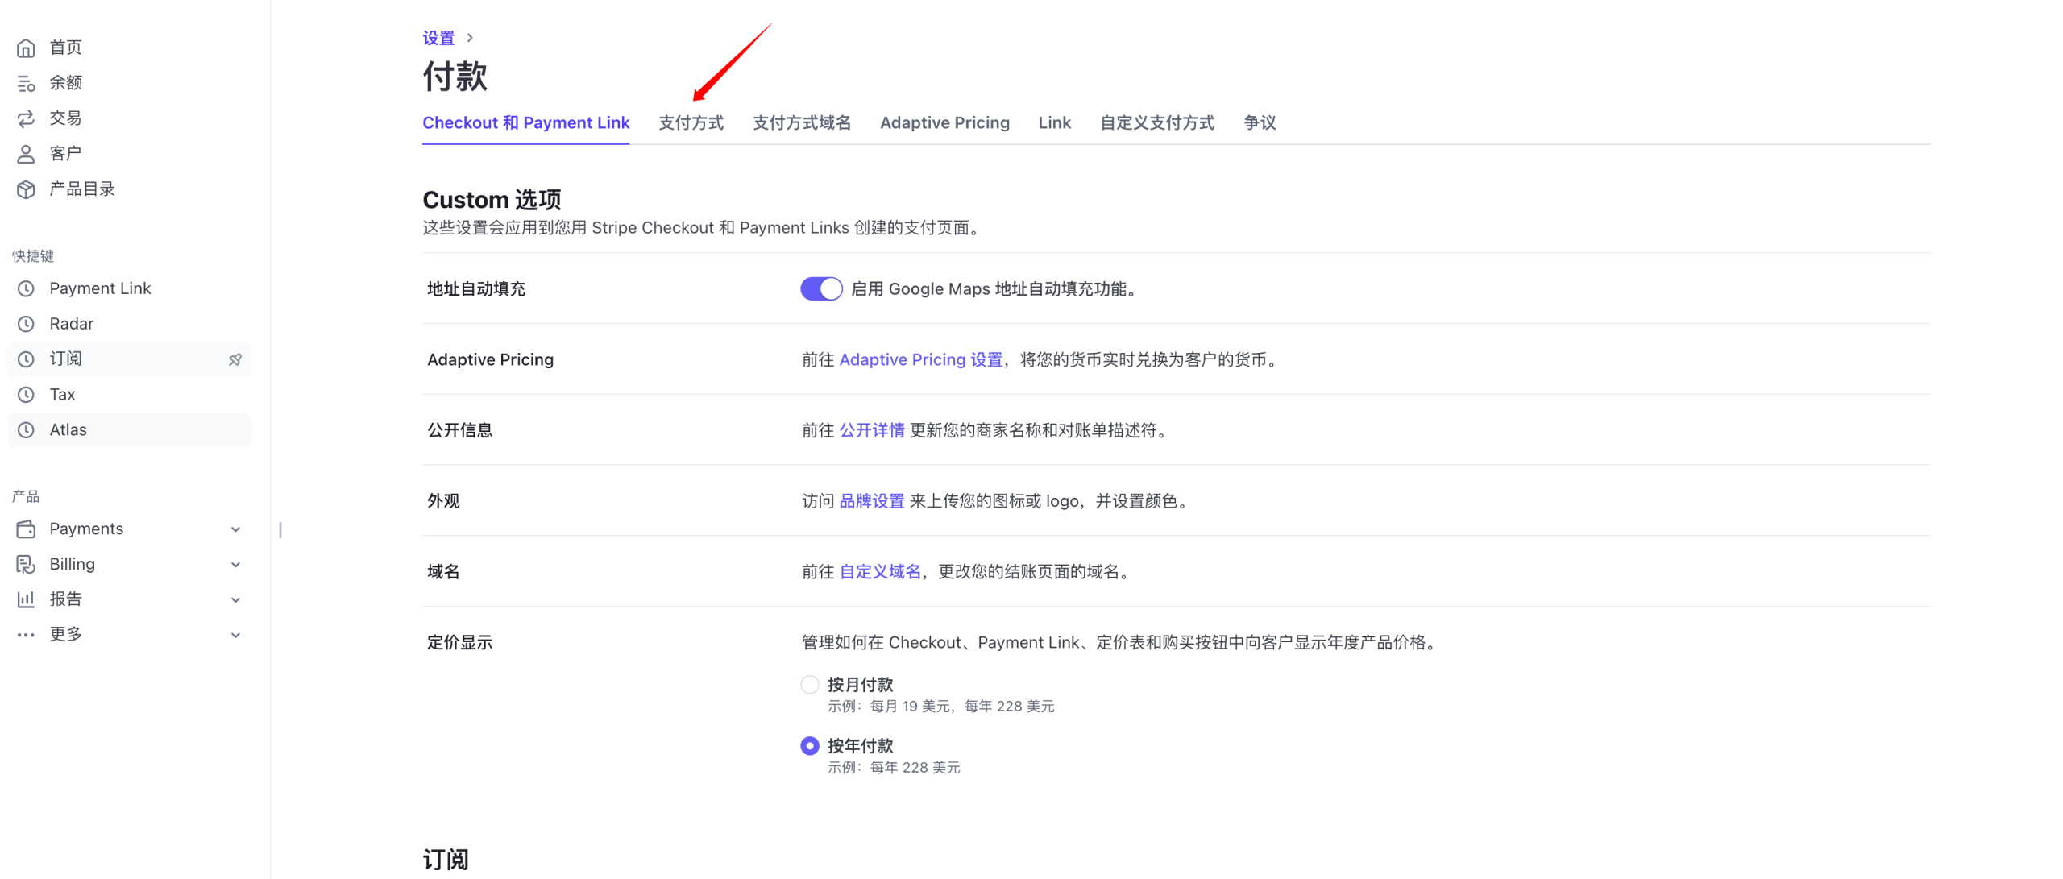Click the box icon beside 产品目录

tap(26, 189)
